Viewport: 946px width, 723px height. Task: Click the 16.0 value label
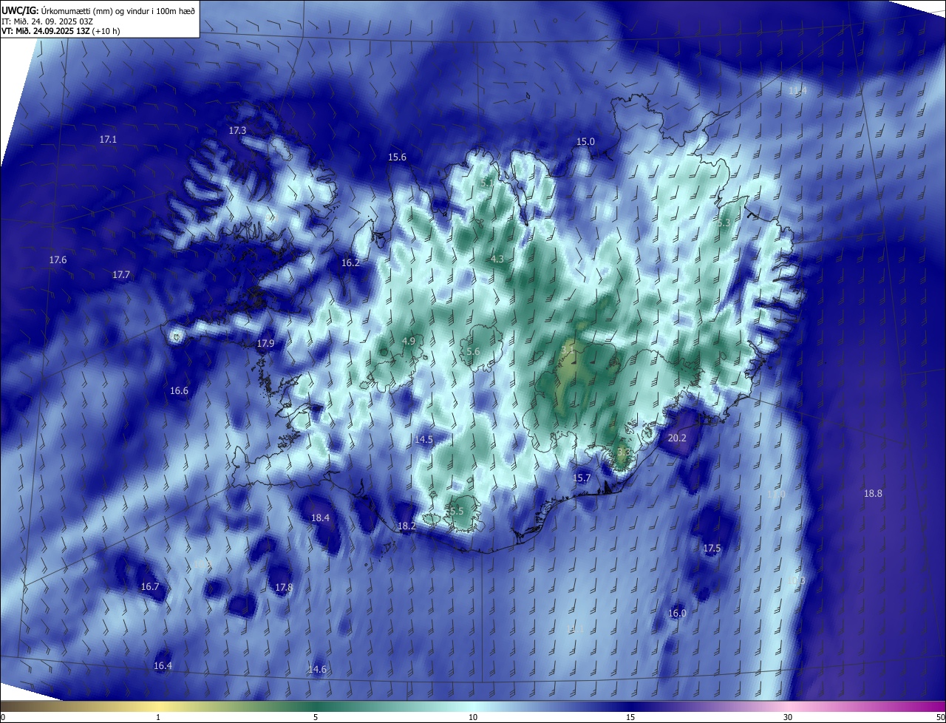click(x=677, y=613)
